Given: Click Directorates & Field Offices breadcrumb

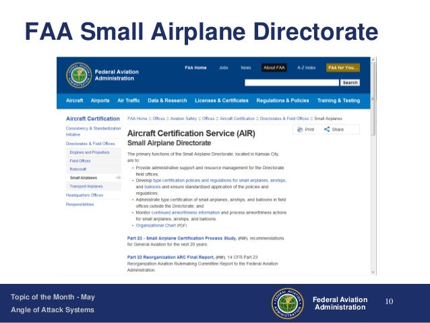Looking at the screenshot, I should coord(284,119).
